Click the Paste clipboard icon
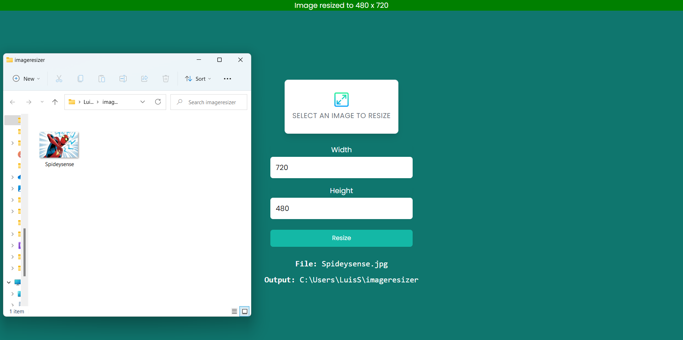 point(102,79)
